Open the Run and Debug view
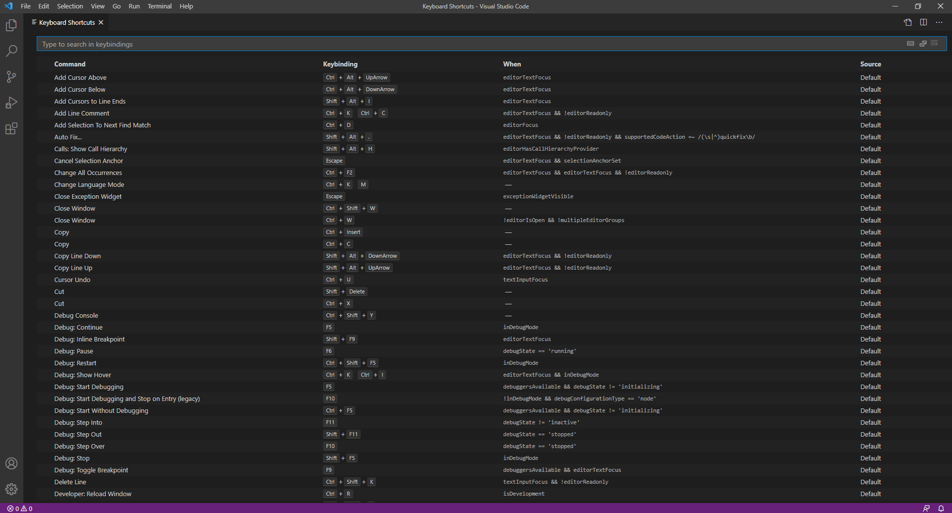The height and width of the screenshot is (513, 952). 12,103
